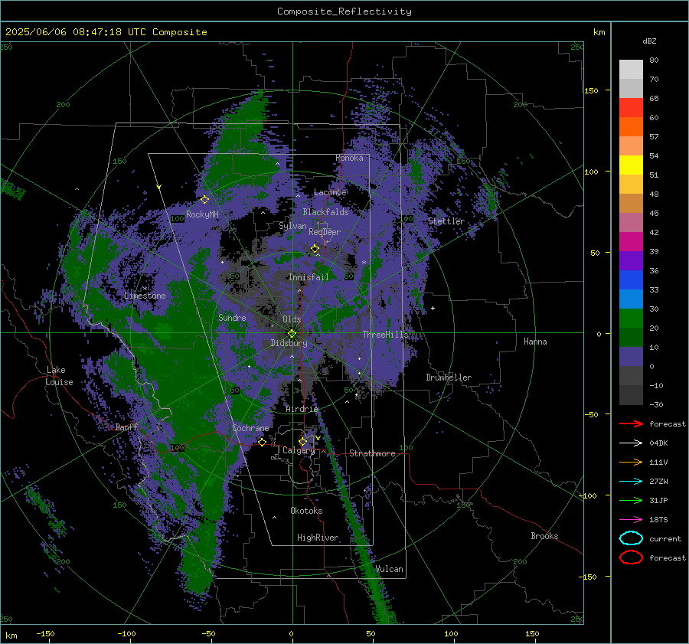Click the cyan 27ZW arrow icon

click(631, 482)
